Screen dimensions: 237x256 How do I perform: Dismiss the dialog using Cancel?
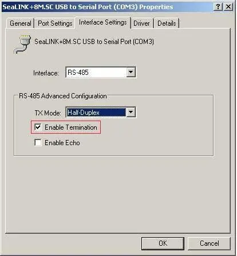(x=209, y=243)
